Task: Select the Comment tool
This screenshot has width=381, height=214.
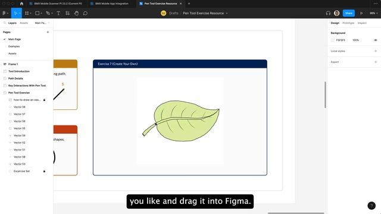Action: point(85,13)
